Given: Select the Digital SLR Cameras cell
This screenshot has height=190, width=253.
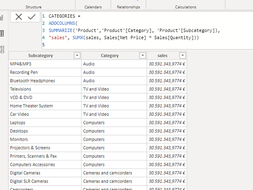Looking at the screenshot, I should [45, 181].
